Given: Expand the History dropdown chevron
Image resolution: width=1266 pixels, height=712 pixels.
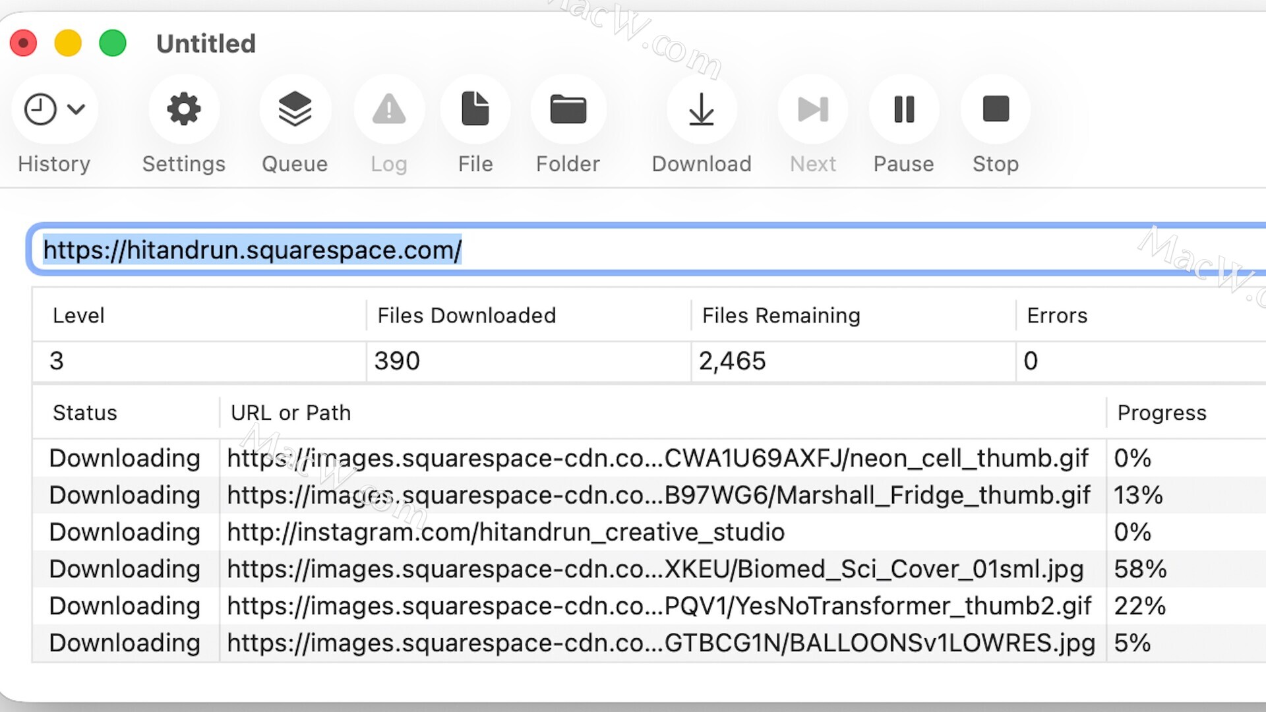Looking at the screenshot, I should 76,109.
